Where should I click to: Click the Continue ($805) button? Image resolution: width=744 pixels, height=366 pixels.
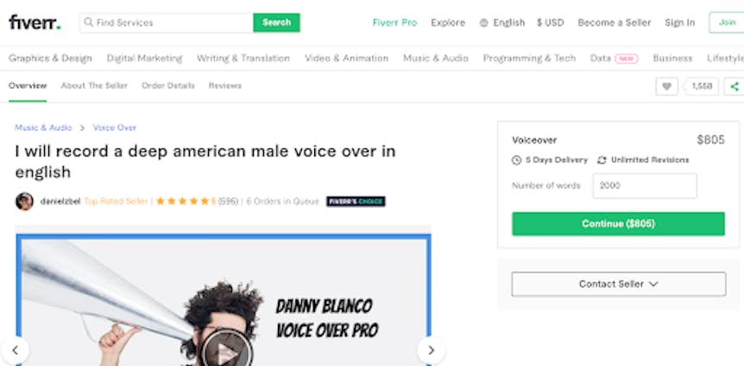(x=618, y=224)
